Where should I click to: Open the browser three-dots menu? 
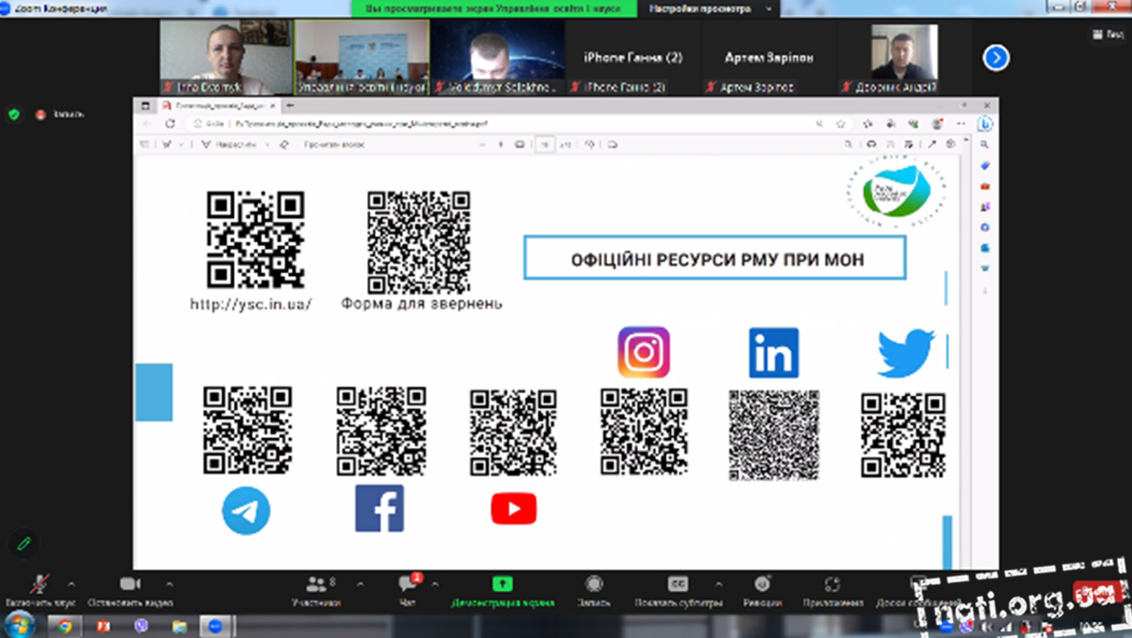(x=961, y=124)
